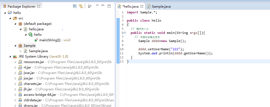Screen dimensions: 270x107
Task: Click the jfr.jar jar icon
Action: (20, 90)
